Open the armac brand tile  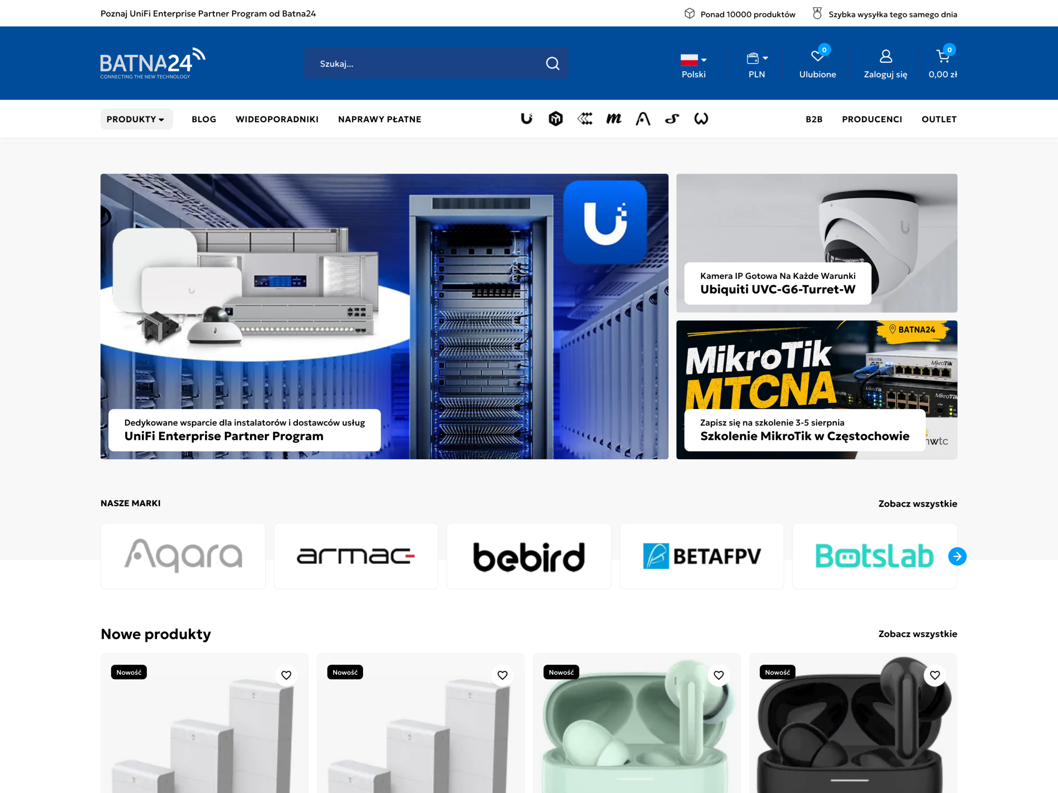coord(355,556)
